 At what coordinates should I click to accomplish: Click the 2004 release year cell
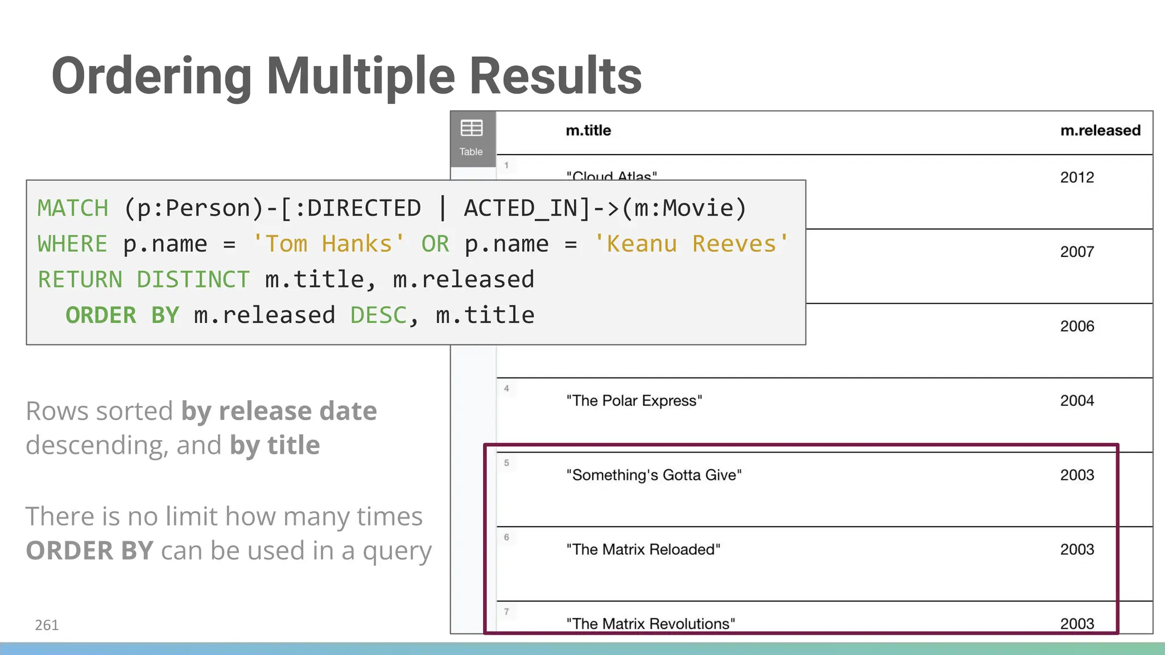click(x=1077, y=401)
